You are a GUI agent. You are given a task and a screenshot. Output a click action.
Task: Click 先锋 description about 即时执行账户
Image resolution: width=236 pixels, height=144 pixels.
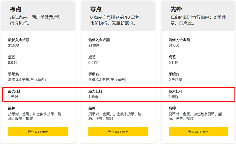click(198, 20)
